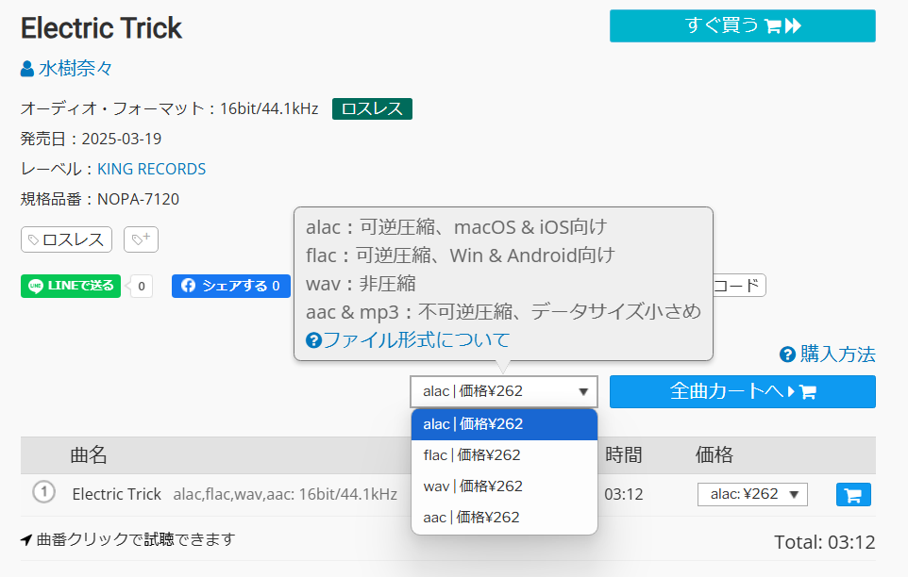The height and width of the screenshot is (577, 908).
Task: Click the 曲番クリックで試聴できます hint text
Action: click(x=136, y=539)
